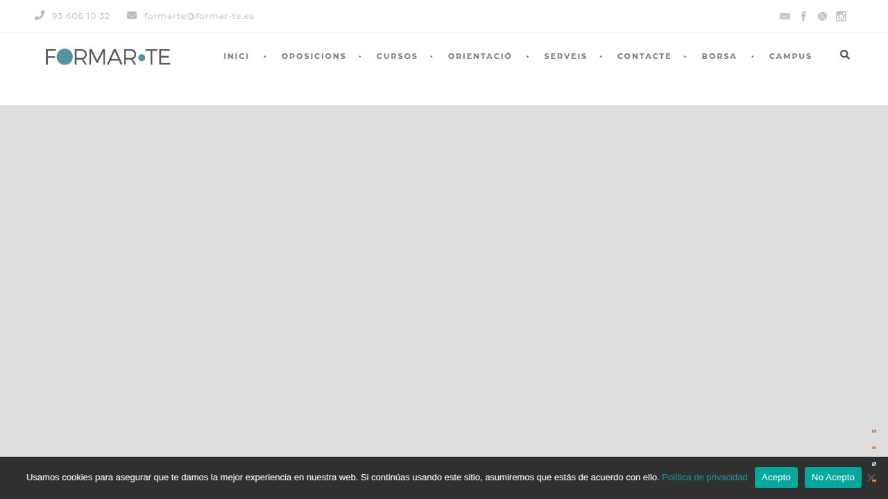
Task: Click the cookie notice message text
Action: coord(343,478)
